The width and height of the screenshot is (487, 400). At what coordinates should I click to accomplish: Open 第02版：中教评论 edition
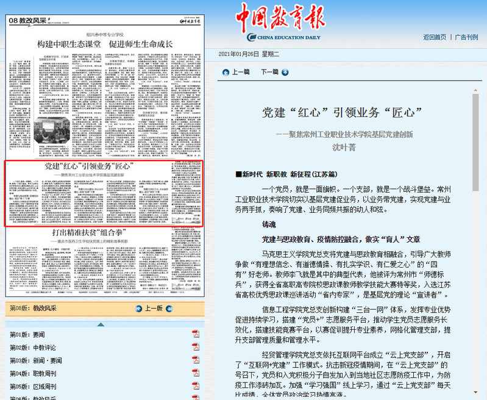(31, 348)
